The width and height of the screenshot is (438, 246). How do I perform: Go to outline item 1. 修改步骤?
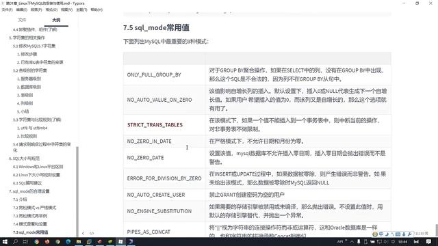[27, 54]
